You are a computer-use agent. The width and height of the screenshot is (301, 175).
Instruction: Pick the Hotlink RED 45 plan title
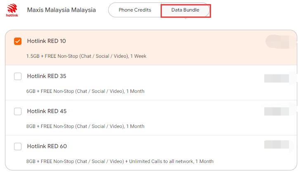(x=47, y=111)
